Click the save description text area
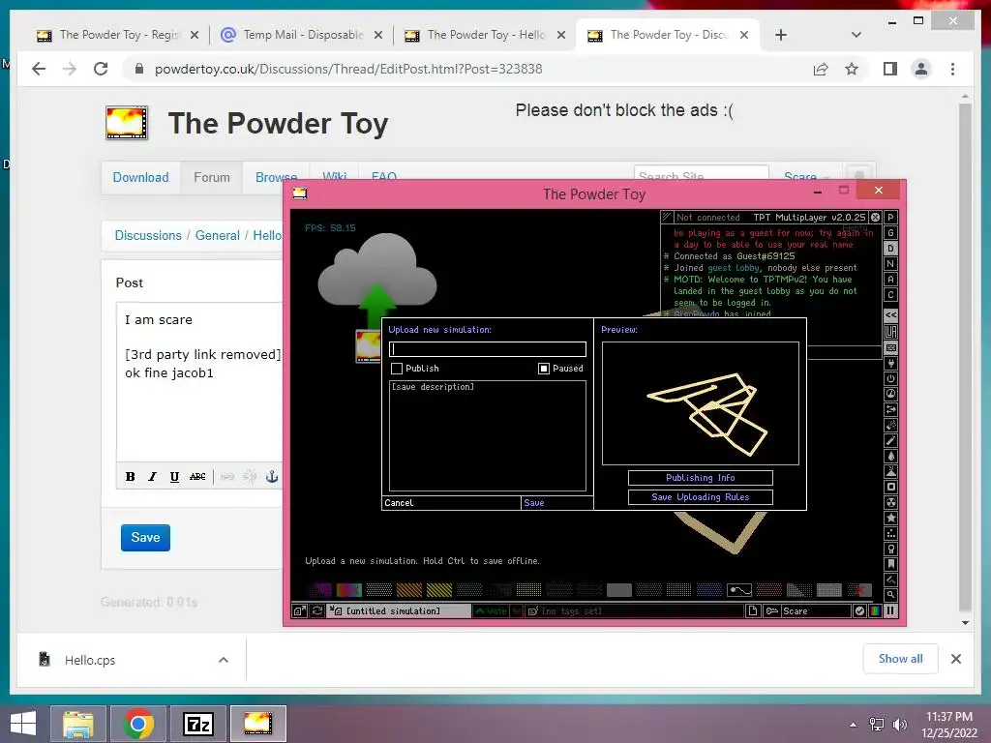This screenshot has height=743, width=991. pos(488,436)
